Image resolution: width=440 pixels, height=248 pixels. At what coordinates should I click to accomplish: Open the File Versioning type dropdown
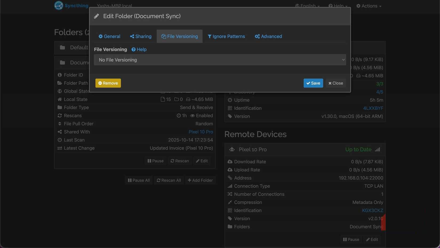point(220,60)
